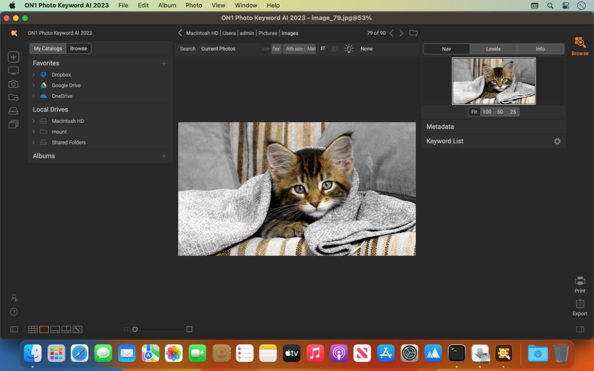Expand the Dropbox tree item
This screenshot has width=594, height=371.
(34, 74)
